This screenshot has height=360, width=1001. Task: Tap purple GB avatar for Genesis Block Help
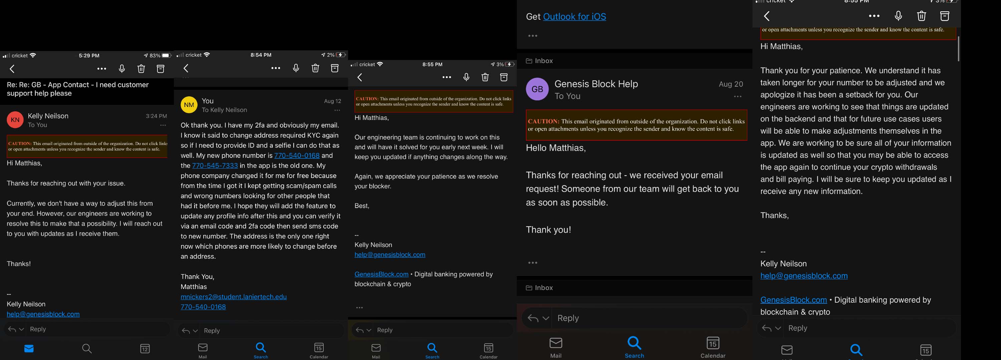(537, 89)
